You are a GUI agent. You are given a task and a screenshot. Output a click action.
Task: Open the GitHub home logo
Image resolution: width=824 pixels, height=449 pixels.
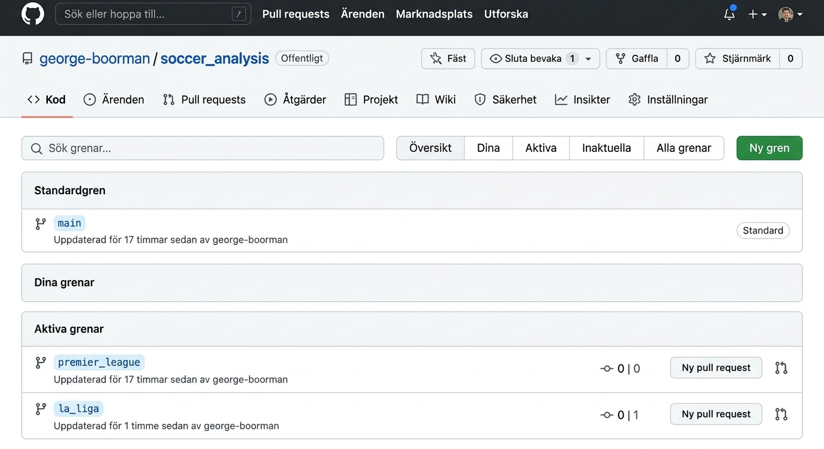(x=33, y=14)
